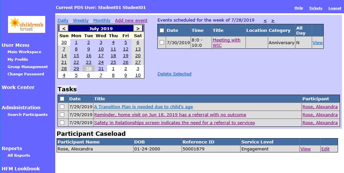Click the Help link
Viewport: 344px width, 173px height.
298,8
